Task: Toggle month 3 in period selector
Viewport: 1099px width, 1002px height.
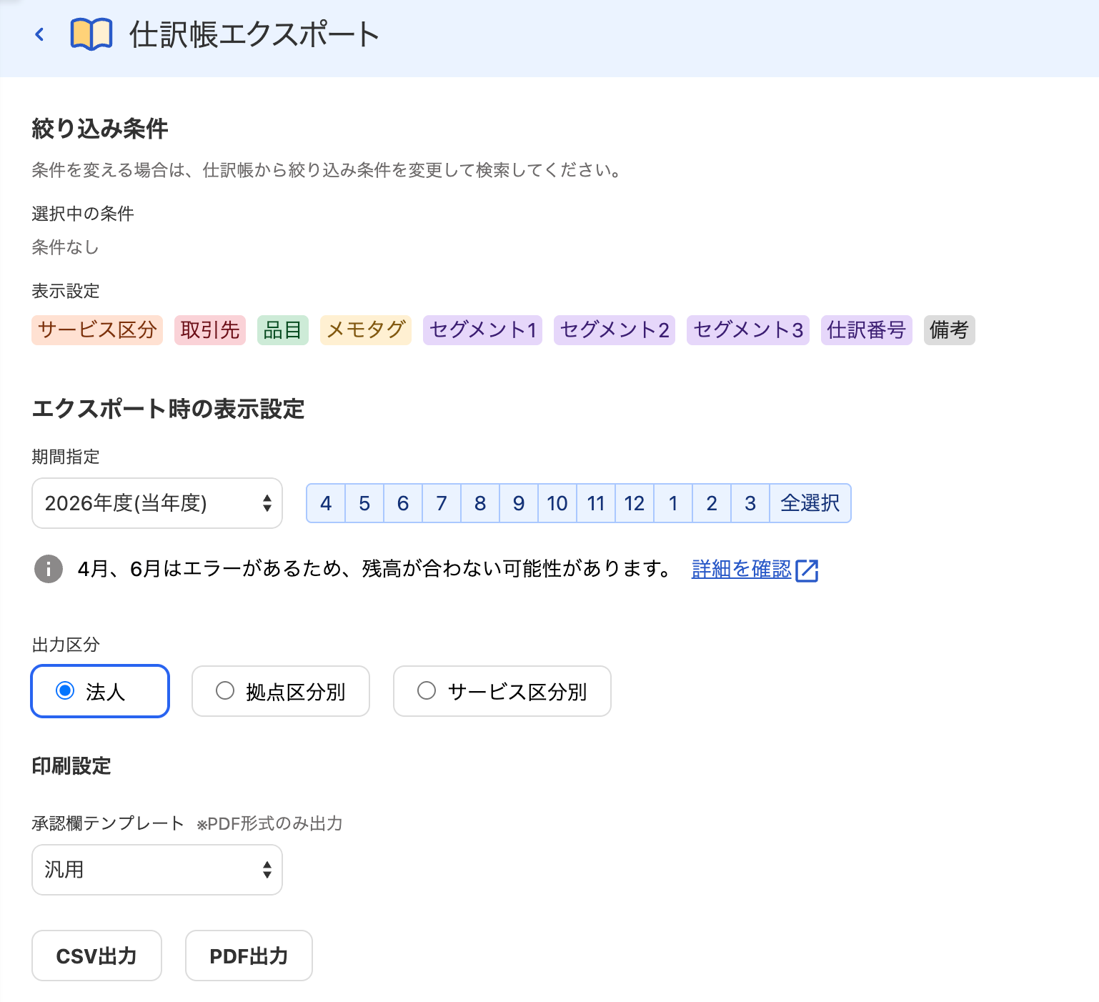Action: click(750, 503)
